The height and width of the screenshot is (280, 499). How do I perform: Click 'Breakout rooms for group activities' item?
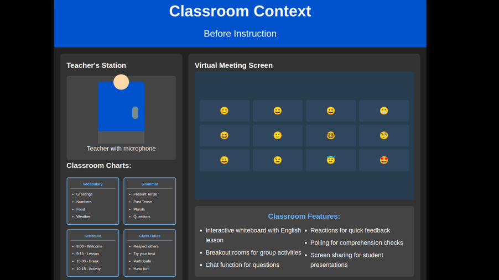tap(253, 252)
